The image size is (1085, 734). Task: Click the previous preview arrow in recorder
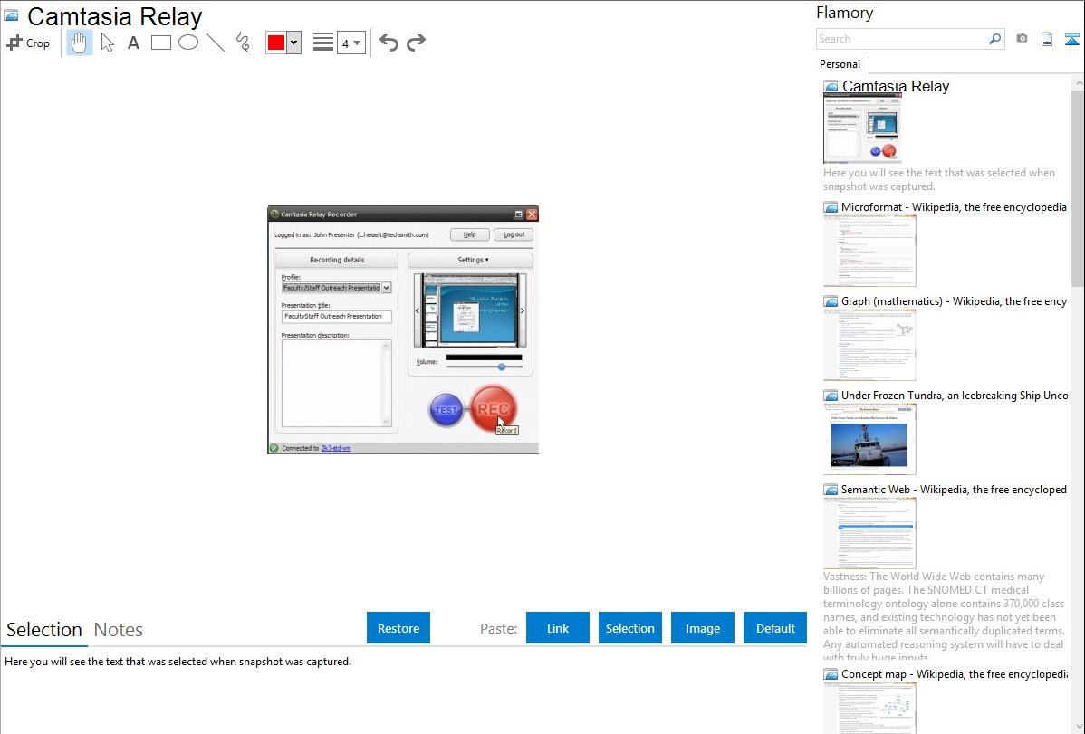coord(418,310)
